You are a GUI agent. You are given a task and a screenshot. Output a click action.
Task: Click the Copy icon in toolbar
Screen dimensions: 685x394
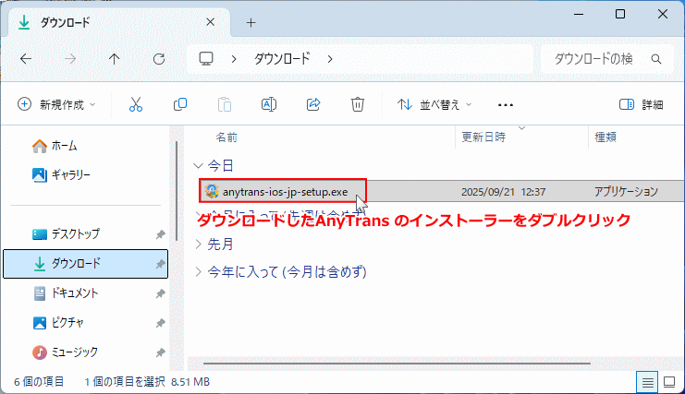[x=180, y=104]
